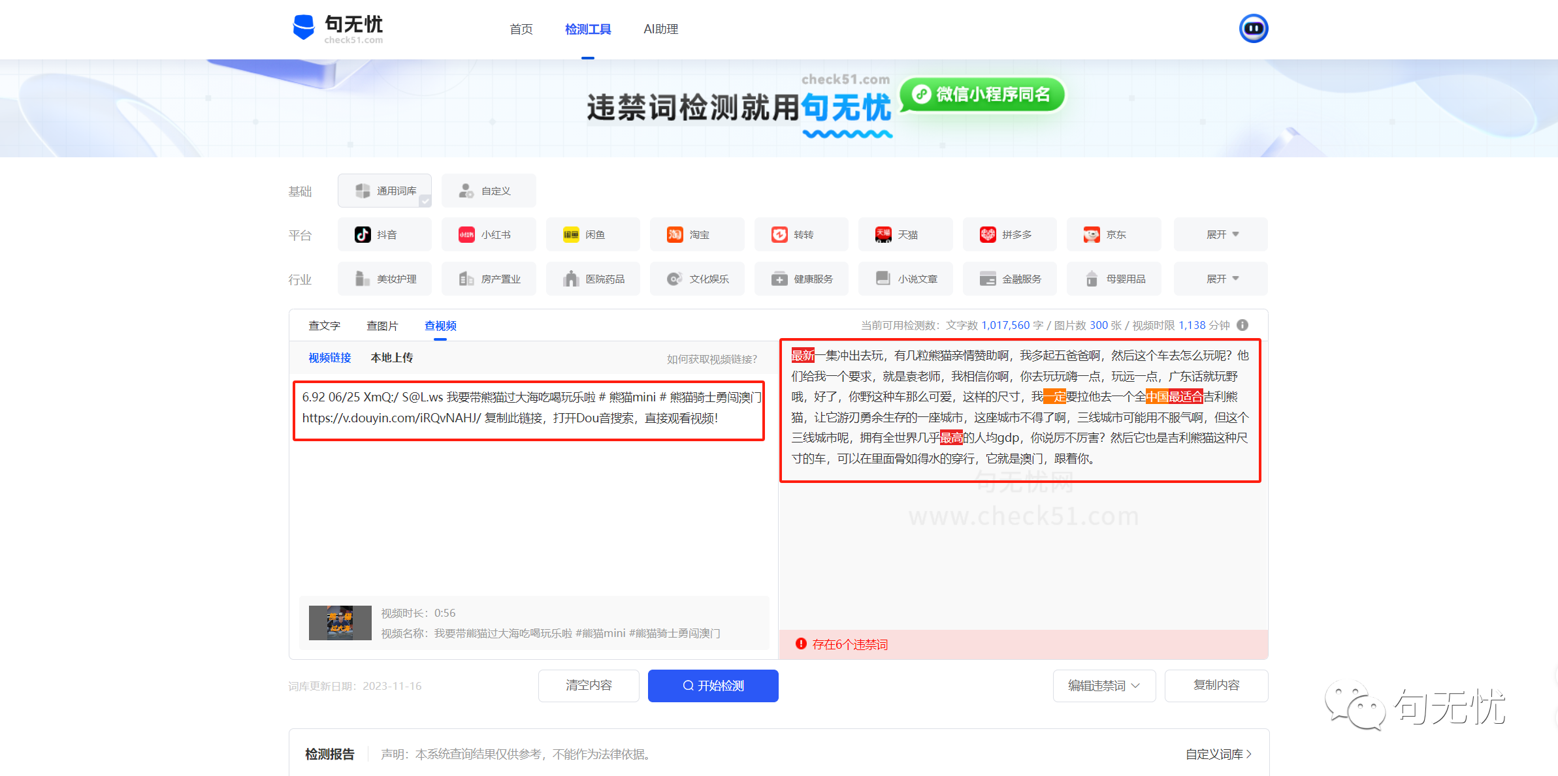Expand the 行业 row with 展开
The height and width of the screenshot is (776, 1558).
(1221, 279)
